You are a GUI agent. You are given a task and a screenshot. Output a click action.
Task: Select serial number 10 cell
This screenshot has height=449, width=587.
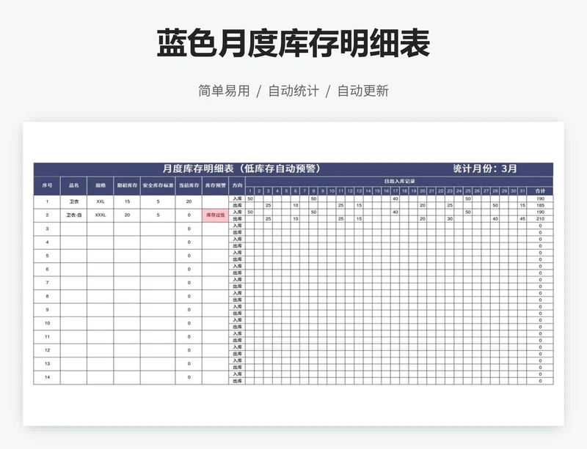tap(47, 324)
